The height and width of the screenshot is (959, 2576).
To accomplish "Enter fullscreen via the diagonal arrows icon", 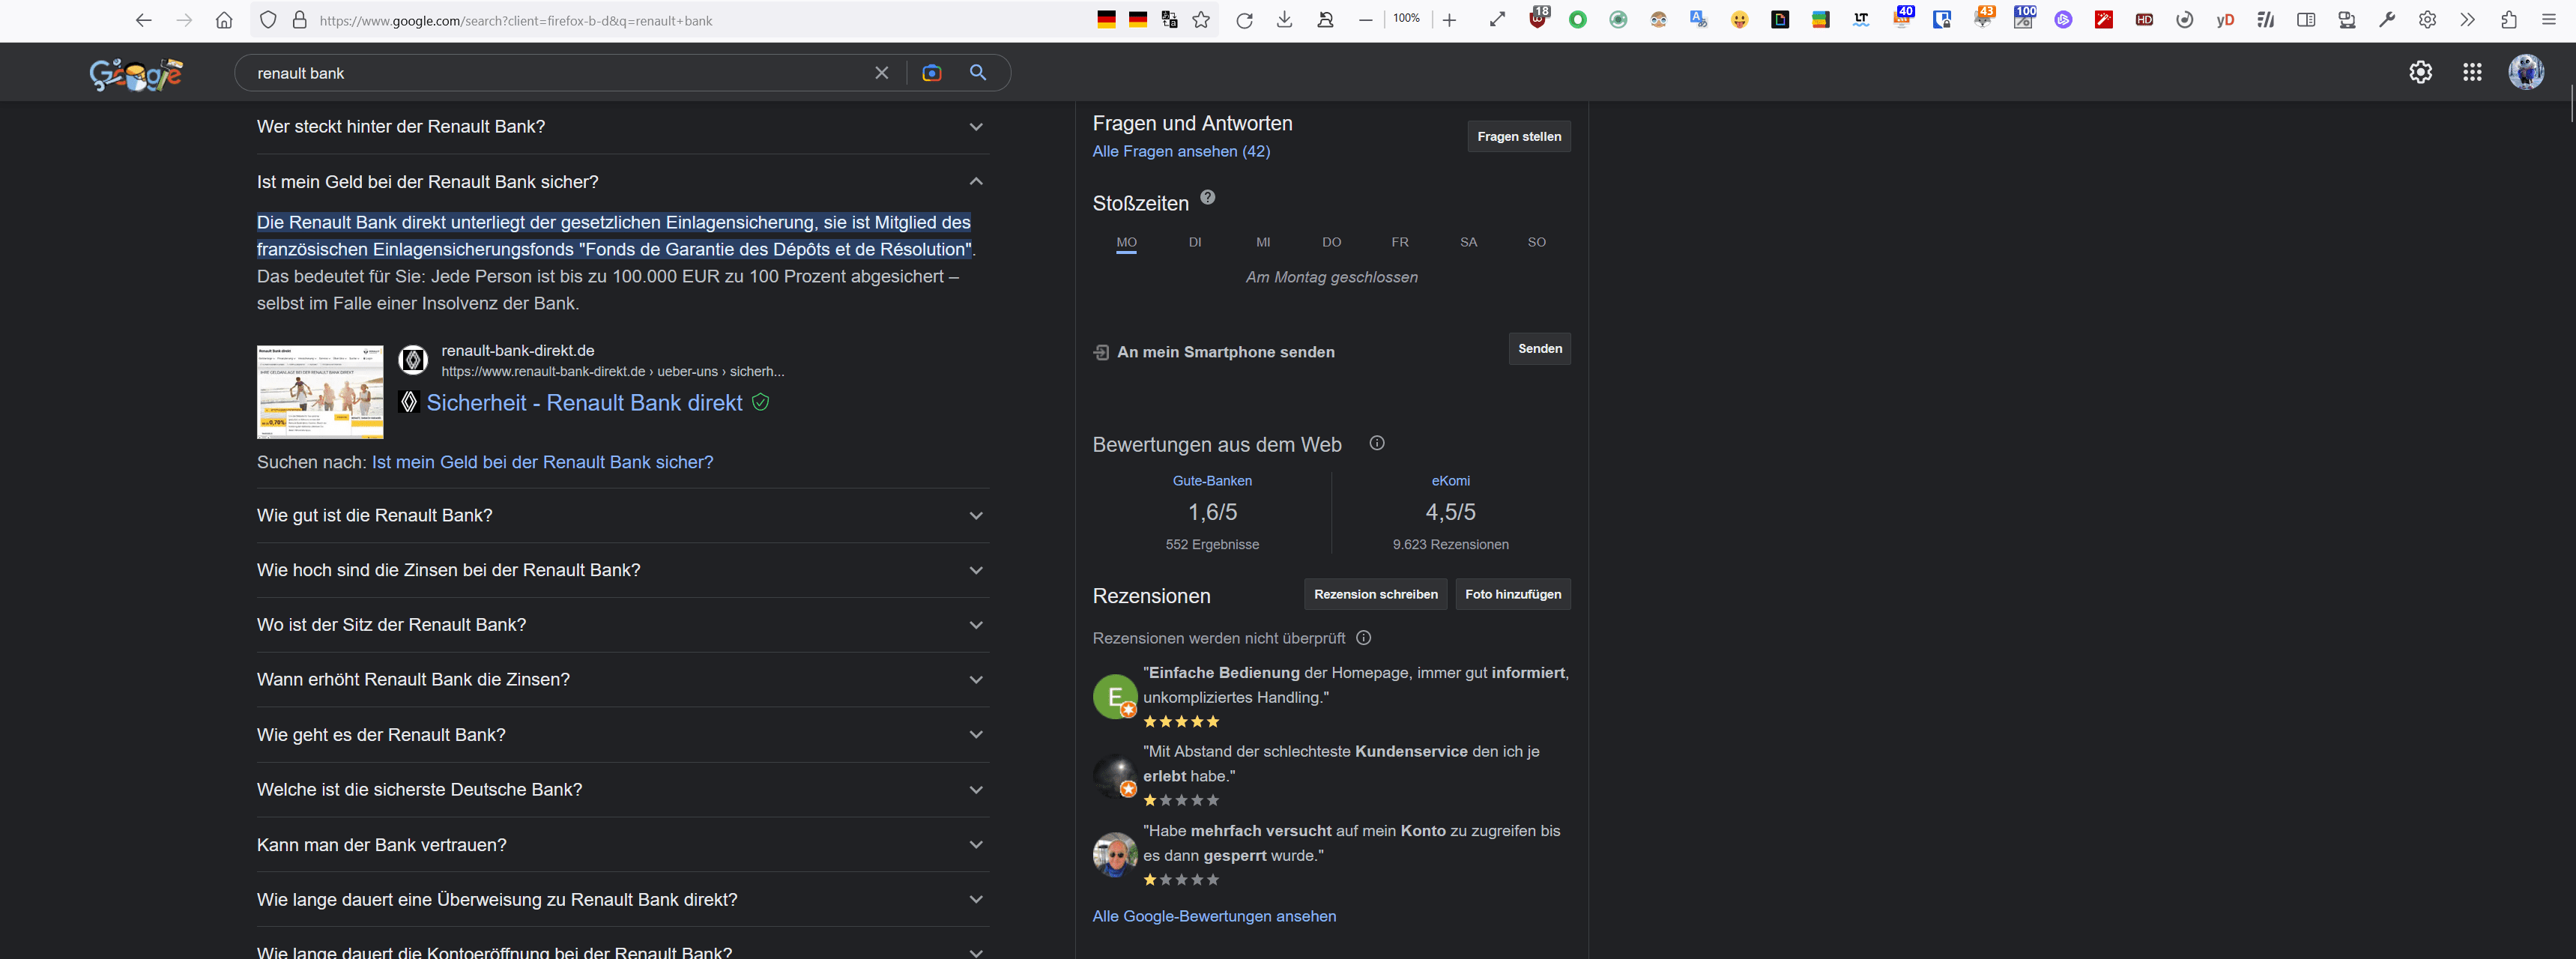I will pyautogui.click(x=1497, y=19).
